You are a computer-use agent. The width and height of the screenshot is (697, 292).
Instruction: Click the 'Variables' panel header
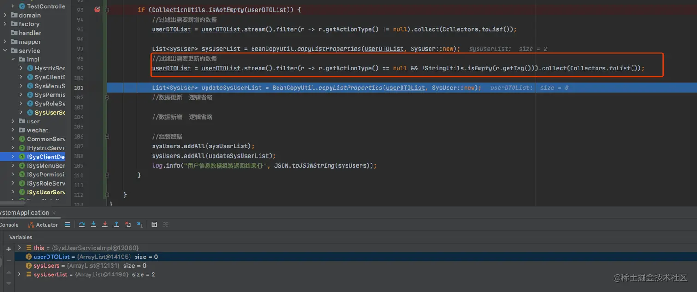pos(21,237)
